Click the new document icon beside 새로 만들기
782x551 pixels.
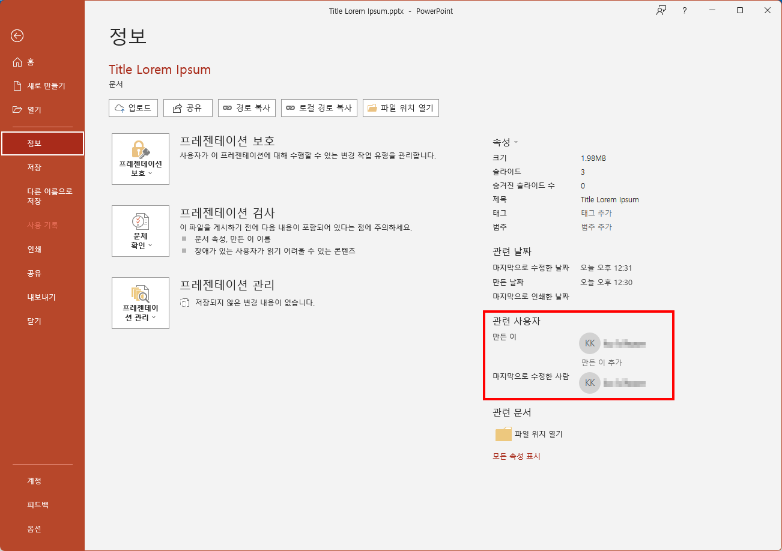pyautogui.click(x=17, y=86)
